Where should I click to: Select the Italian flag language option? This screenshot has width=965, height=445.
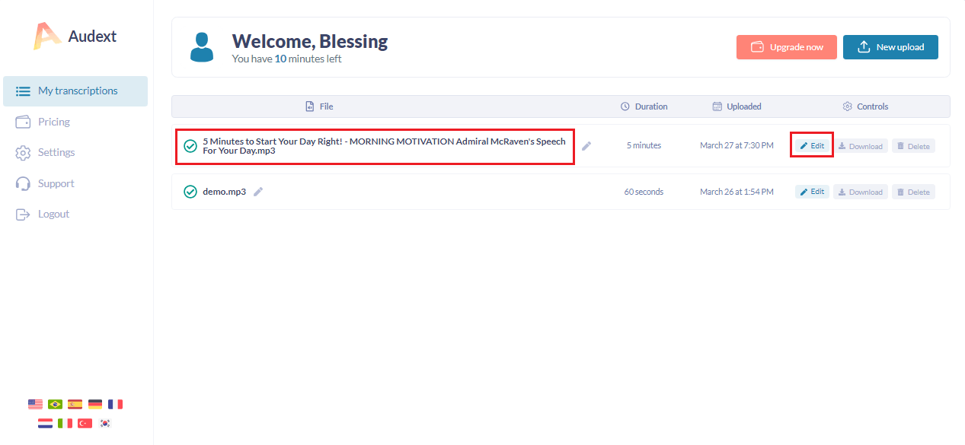tap(66, 423)
